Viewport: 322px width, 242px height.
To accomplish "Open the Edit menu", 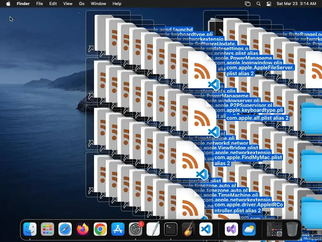I will click(53, 3).
